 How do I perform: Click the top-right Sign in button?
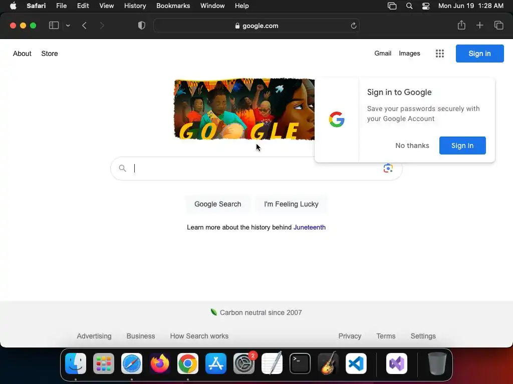479,53
